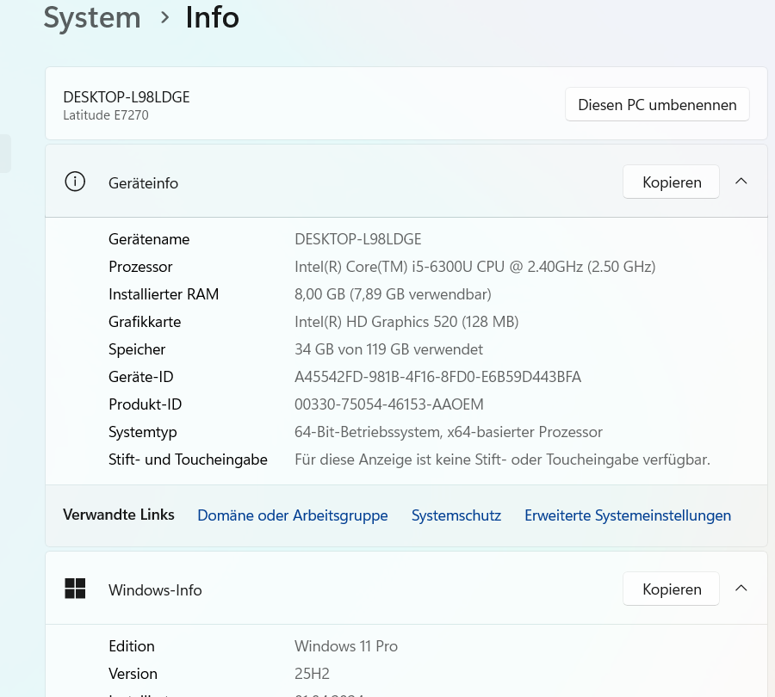Go back to System in breadcrumb
The image size is (775, 697).
tap(92, 18)
